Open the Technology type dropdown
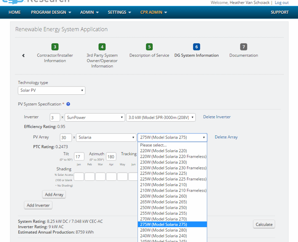The width and height of the screenshot is (298, 242). tap(52, 91)
